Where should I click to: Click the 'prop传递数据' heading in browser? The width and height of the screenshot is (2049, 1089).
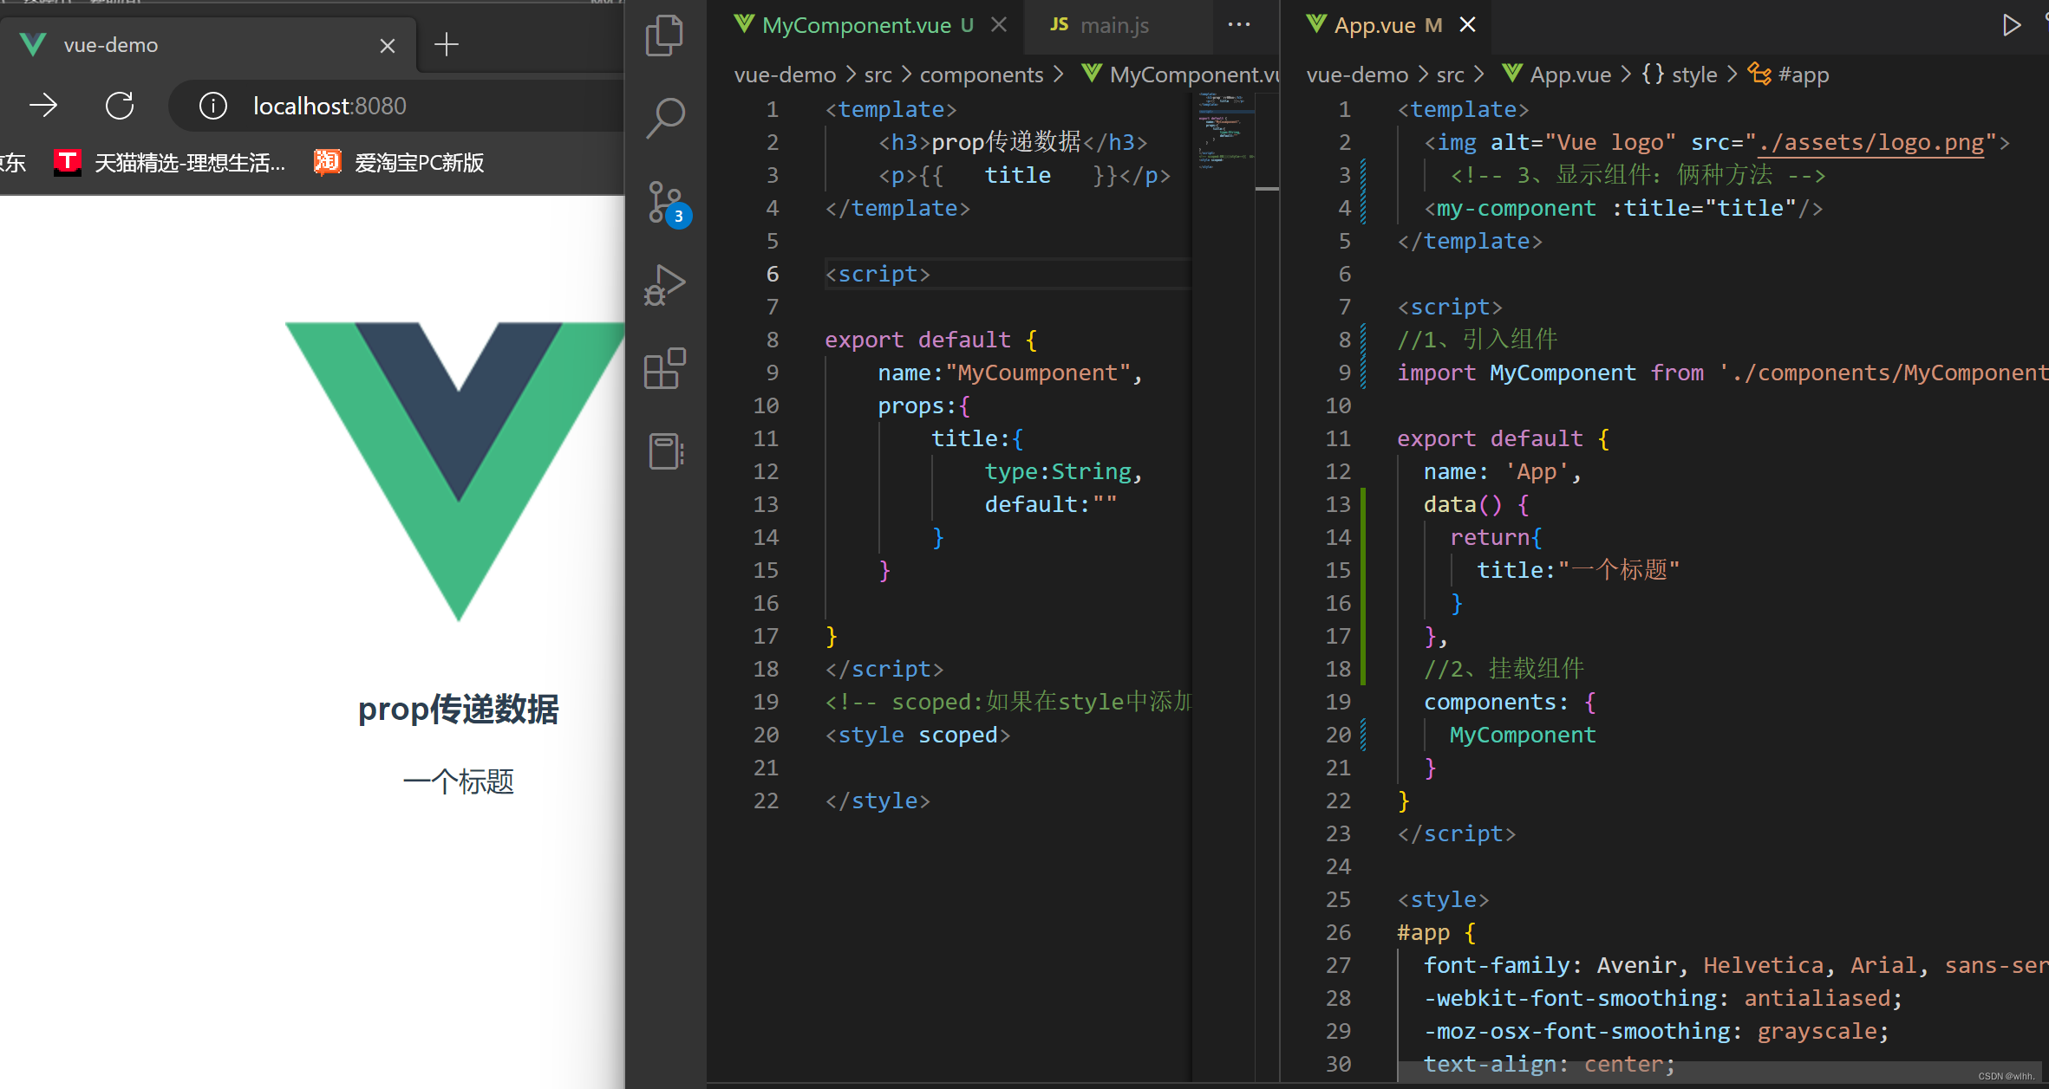(x=458, y=709)
